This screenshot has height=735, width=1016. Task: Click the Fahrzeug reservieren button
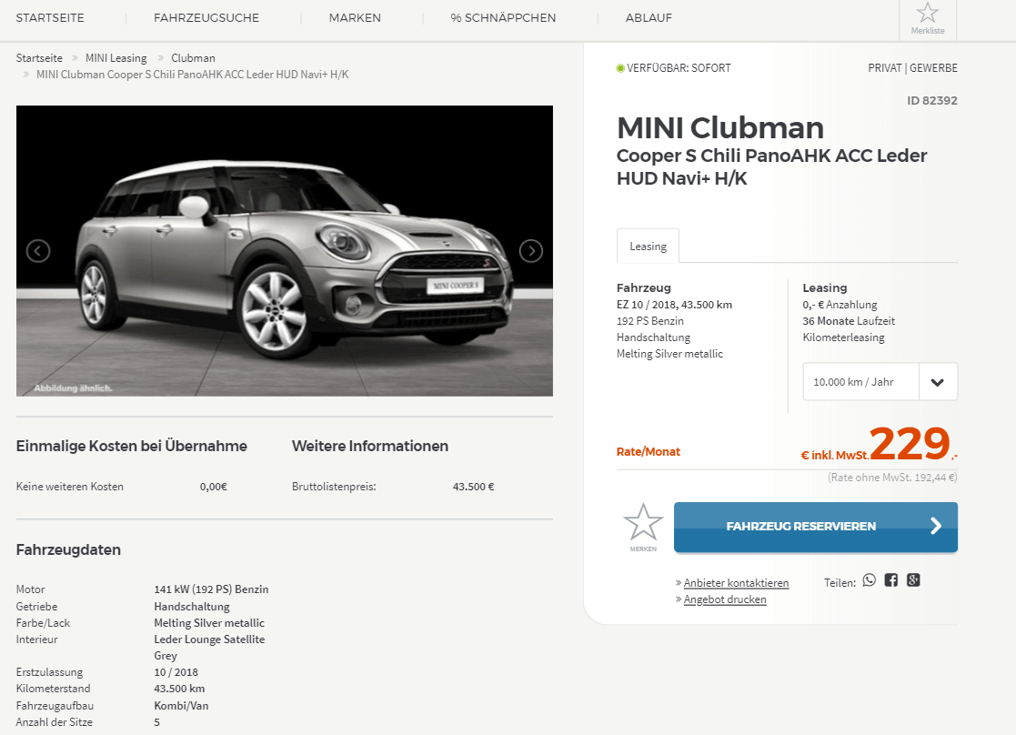click(x=816, y=527)
